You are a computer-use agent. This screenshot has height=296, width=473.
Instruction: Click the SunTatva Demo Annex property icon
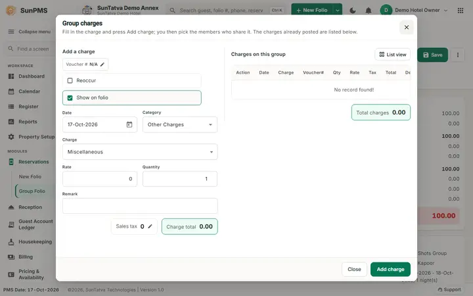[87, 10]
